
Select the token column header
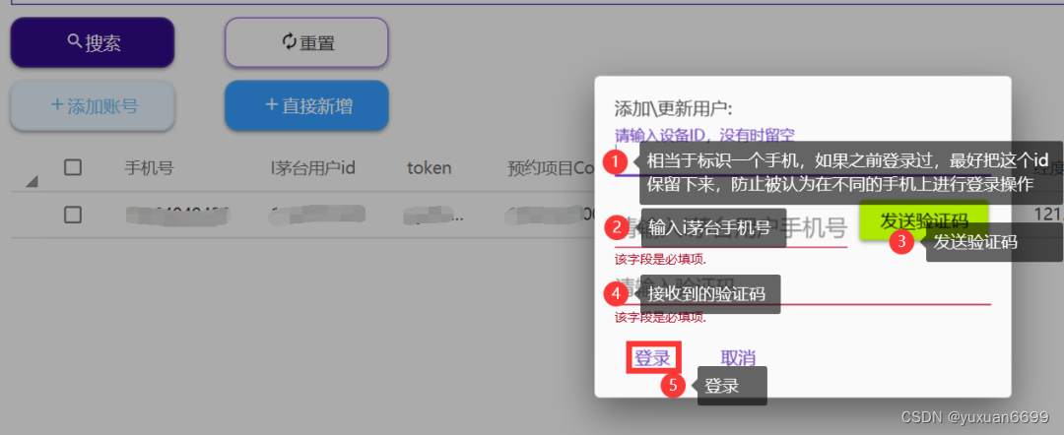429,168
